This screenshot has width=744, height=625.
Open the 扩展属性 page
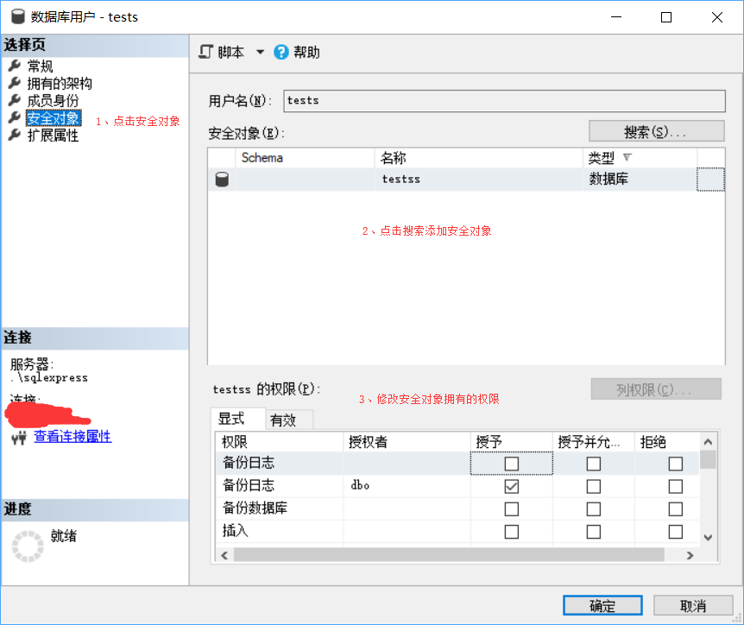coord(53,136)
